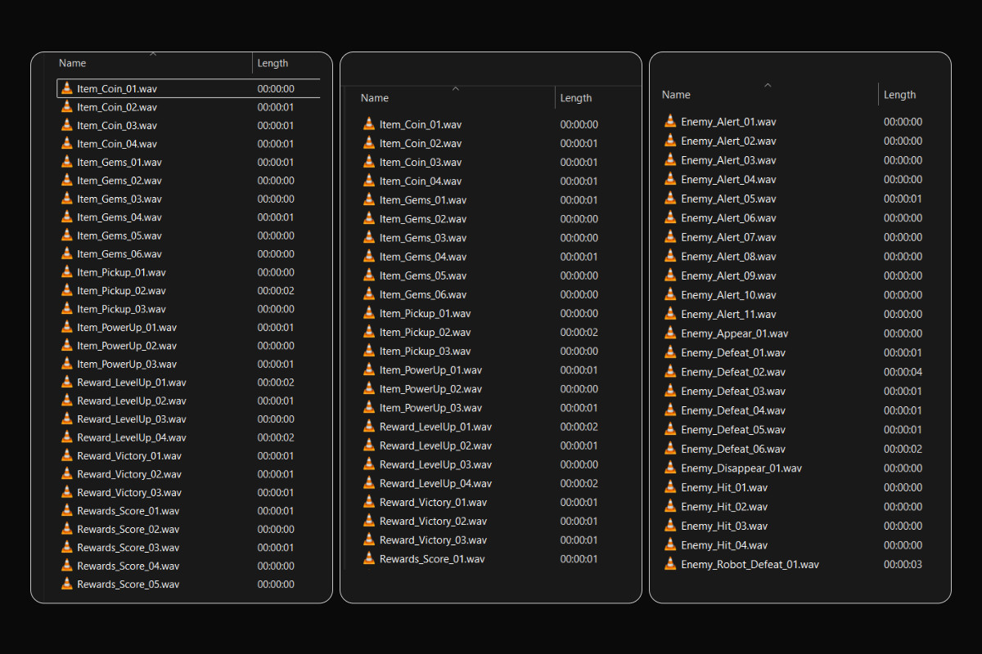982x654 pixels.
Task: Click the Length column header in the Enemy list
Action: tap(899, 95)
